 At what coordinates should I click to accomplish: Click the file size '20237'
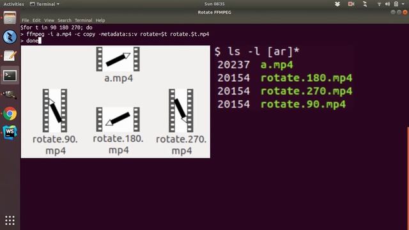click(233, 65)
